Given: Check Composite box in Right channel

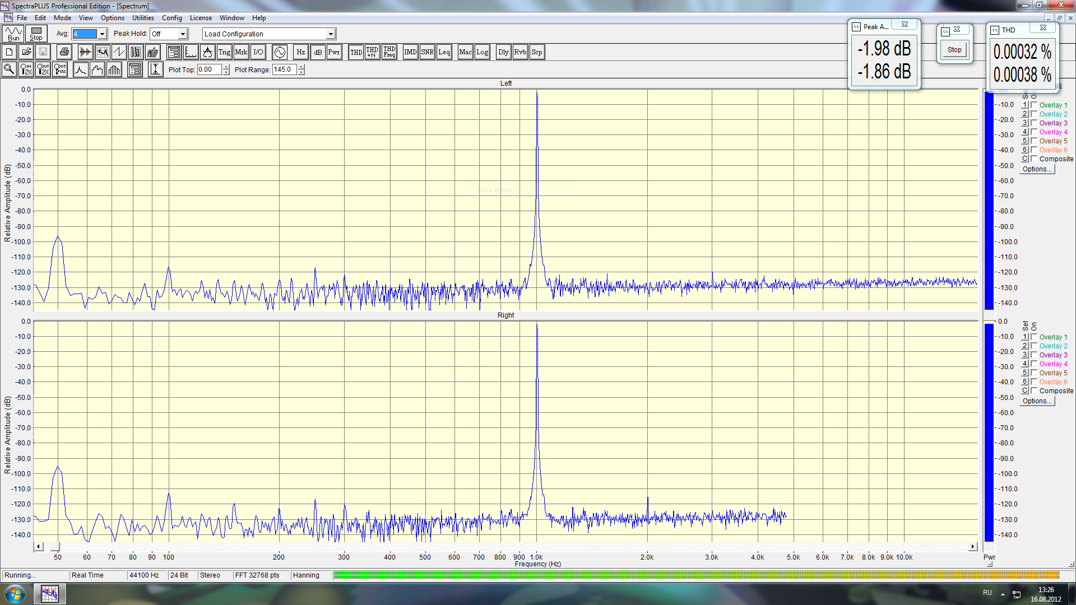Looking at the screenshot, I should (x=1034, y=390).
